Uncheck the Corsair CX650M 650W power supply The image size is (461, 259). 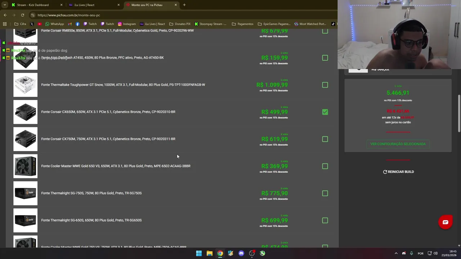[325, 112]
